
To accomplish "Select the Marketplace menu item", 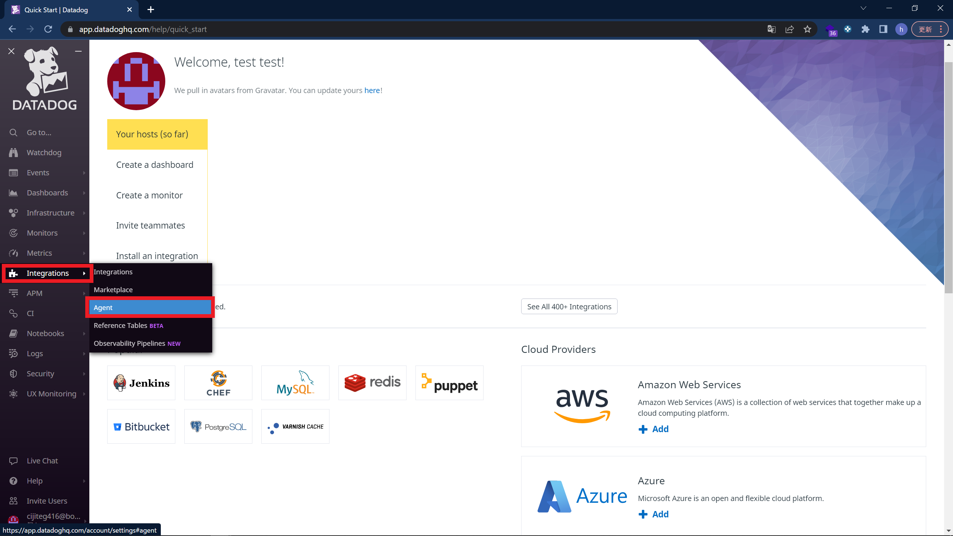I will coord(113,289).
